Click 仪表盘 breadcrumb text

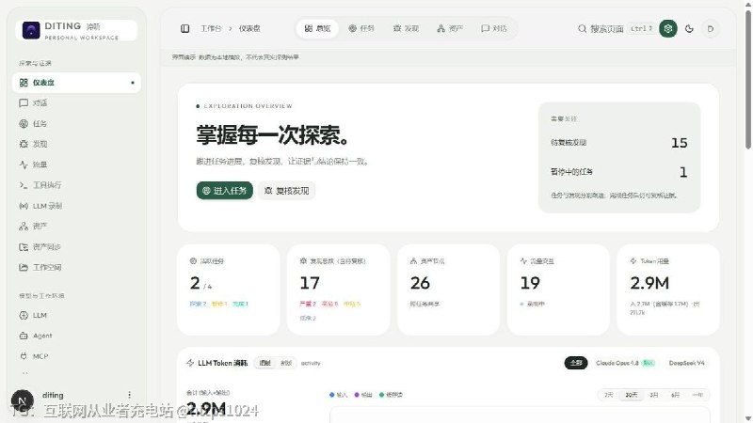tap(249, 29)
